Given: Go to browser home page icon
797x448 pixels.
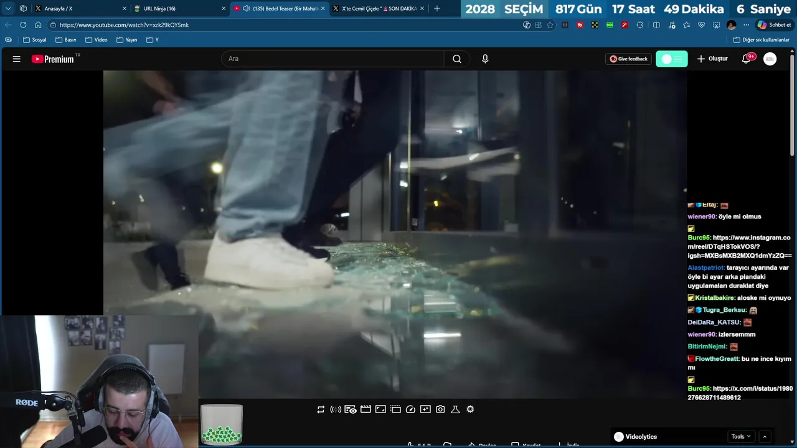Looking at the screenshot, I should point(38,25).
